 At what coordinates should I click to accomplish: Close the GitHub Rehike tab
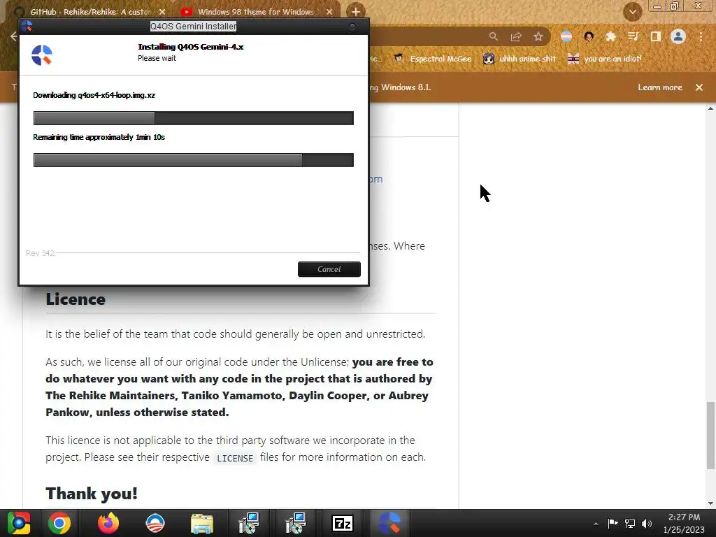point(162,12)
